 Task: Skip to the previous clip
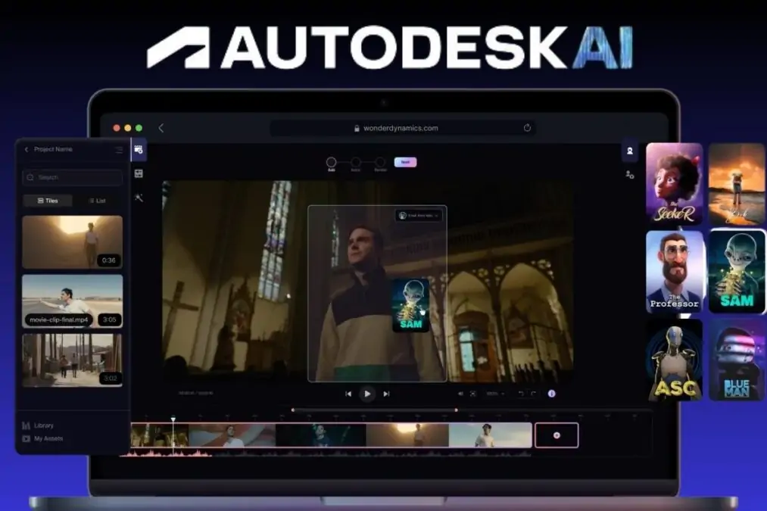(x=348, y=394)
